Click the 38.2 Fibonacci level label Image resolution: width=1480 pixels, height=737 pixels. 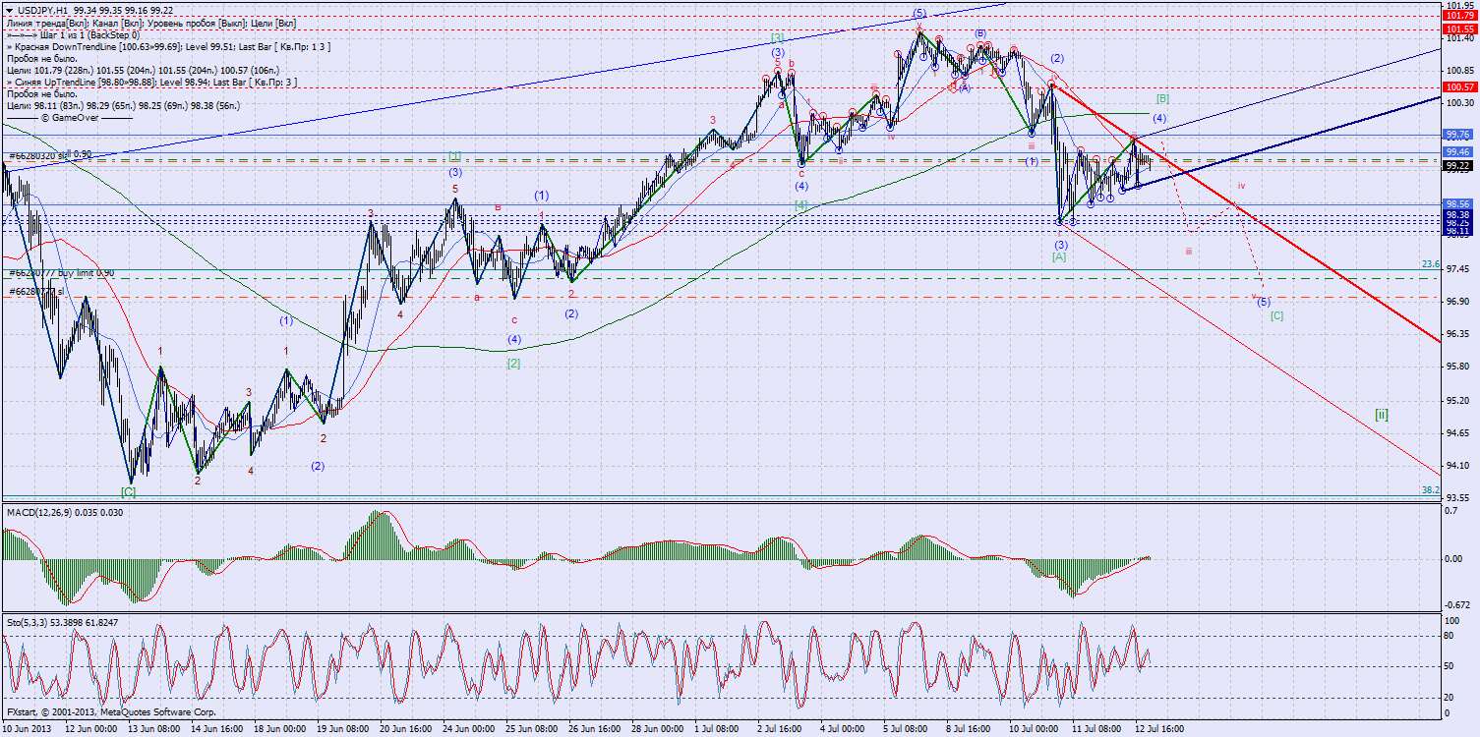(x=1431, y=489)
